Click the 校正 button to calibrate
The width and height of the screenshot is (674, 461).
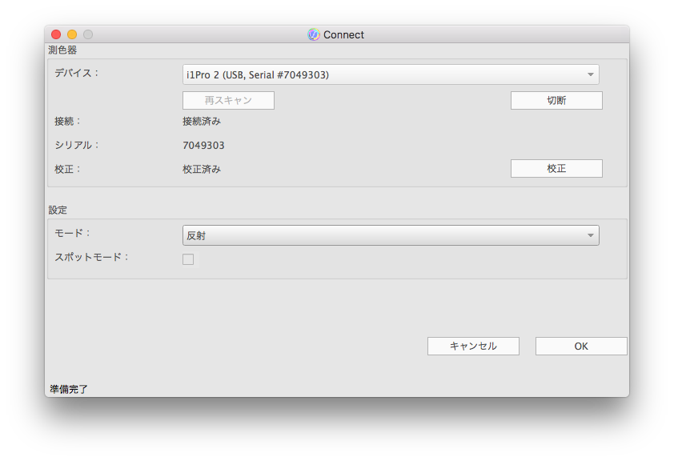[x=556, y=168]
